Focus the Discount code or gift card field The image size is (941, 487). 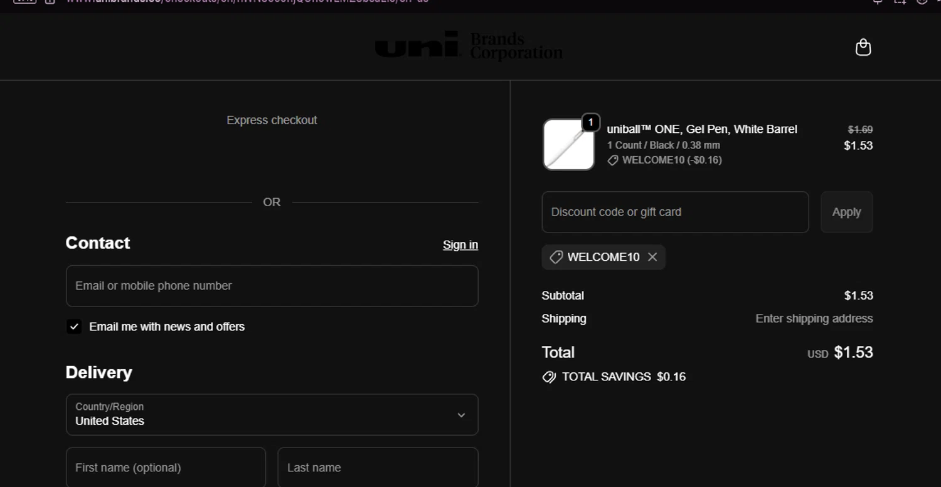tap(675, 212)
